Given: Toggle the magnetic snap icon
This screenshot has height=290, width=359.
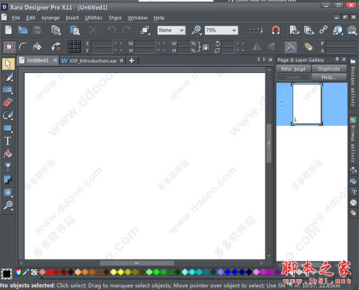Looking at the screenshot, I should pyautogui.click(x=276, y=30).
